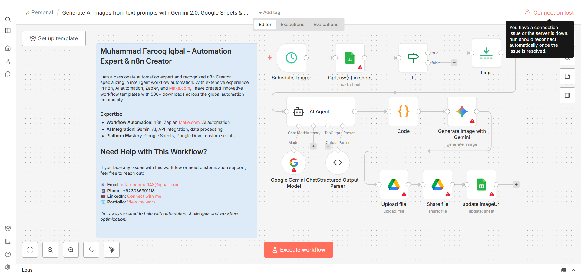Select the Get row(s) in sheet node
Viewport: 581px width, 274px height.
[x=350, y=58]
